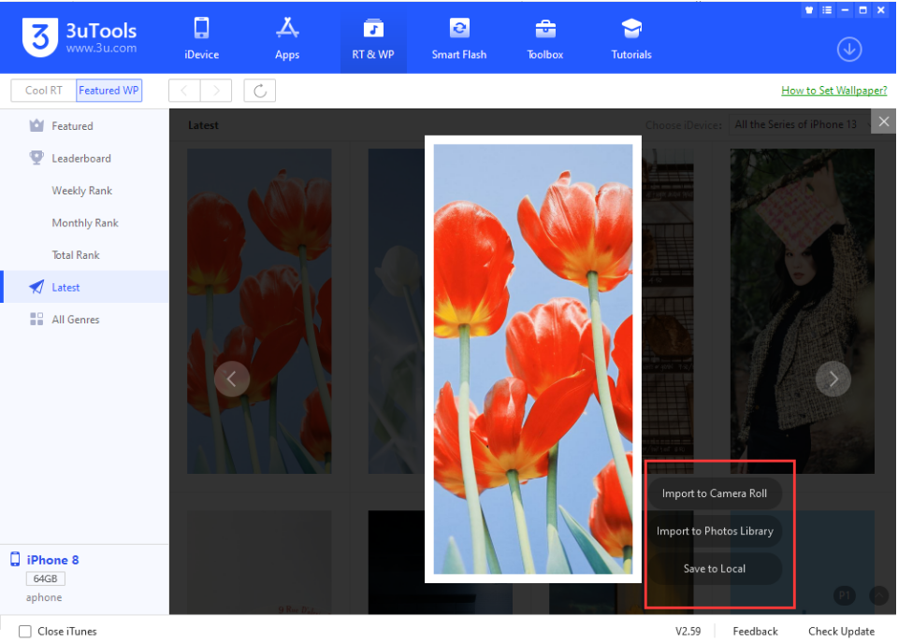Open Monthly Rank list

click(x=85, y=223)
